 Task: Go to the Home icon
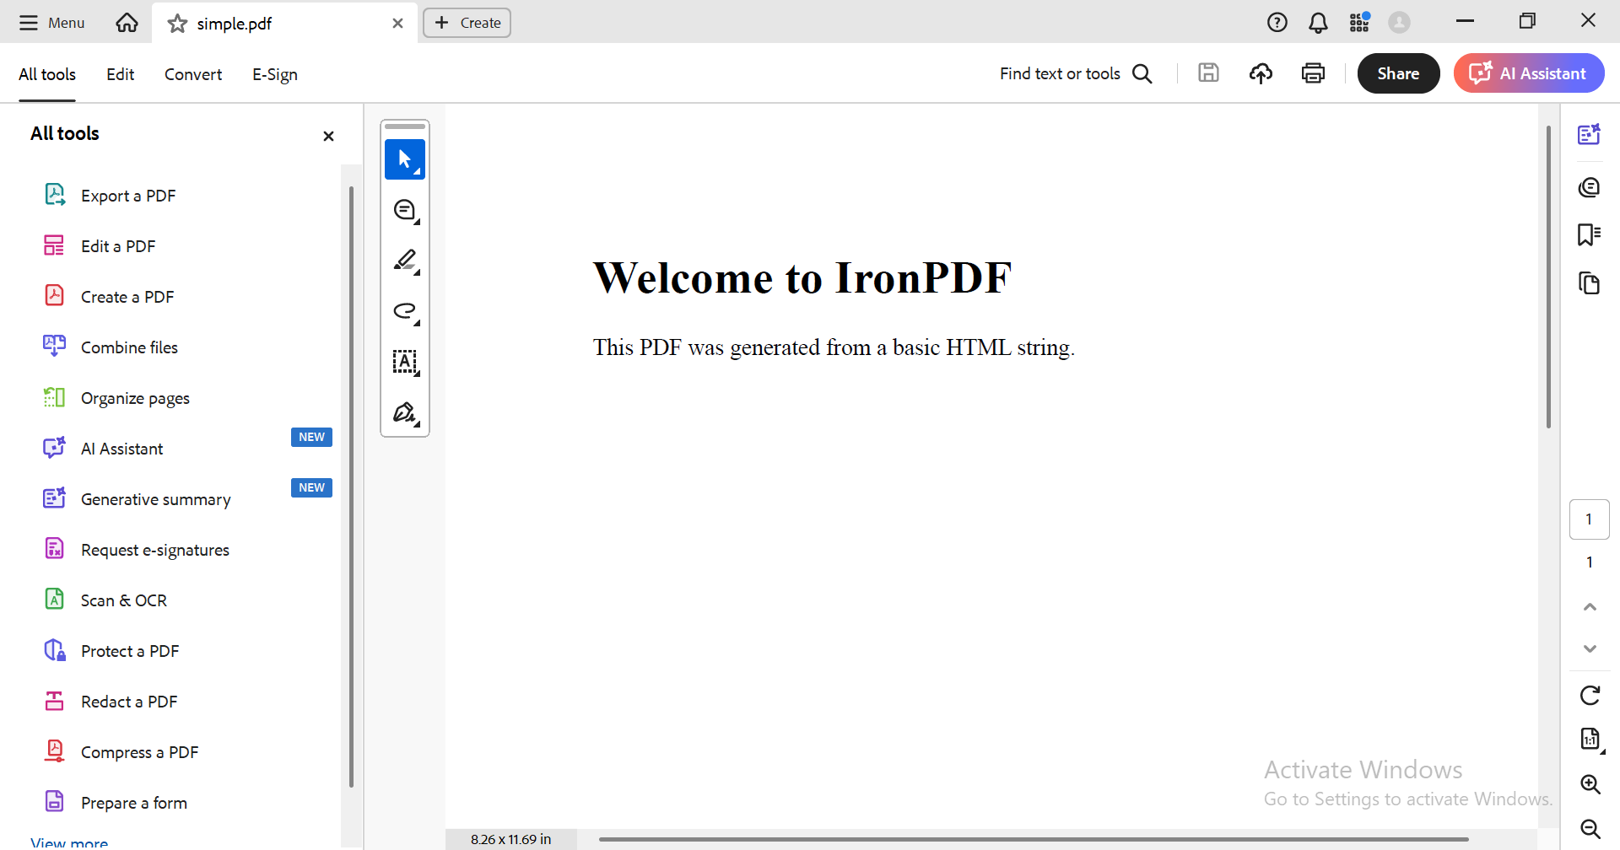(127, 23)
